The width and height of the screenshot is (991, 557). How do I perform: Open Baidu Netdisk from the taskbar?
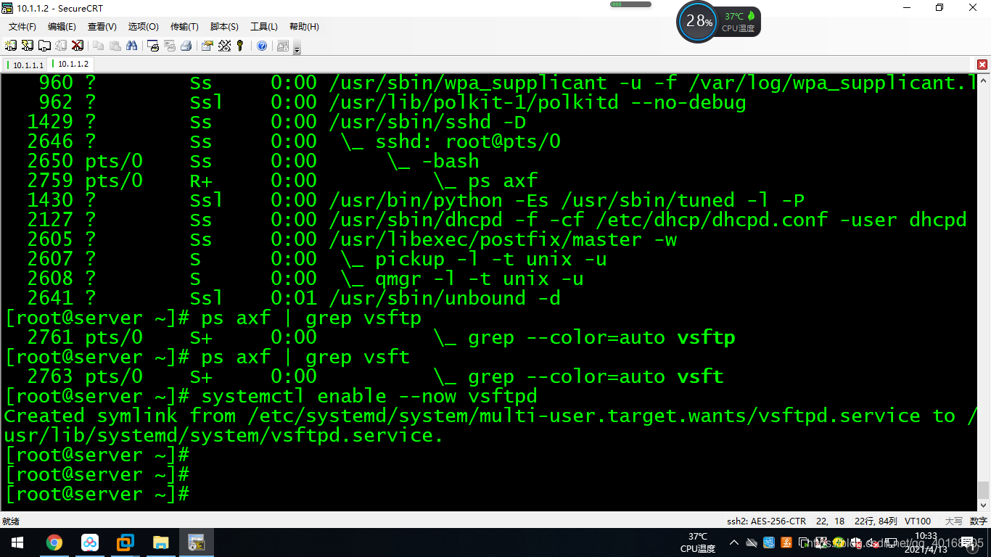coord(89,542)
